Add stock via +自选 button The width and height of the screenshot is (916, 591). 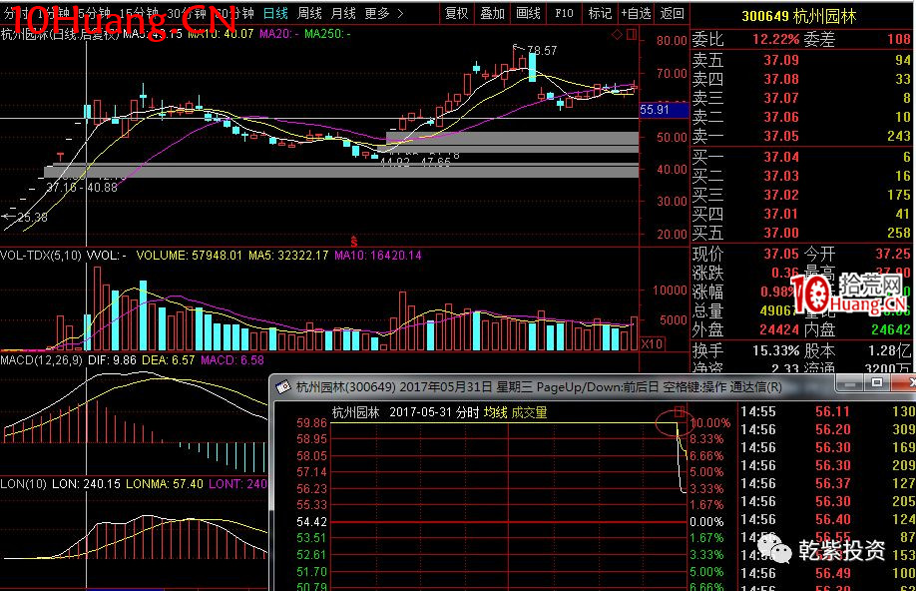click(636, 13)
